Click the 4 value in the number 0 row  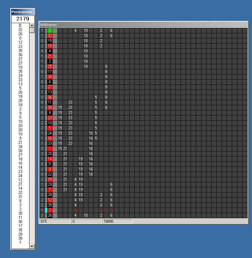coord(75,30)
